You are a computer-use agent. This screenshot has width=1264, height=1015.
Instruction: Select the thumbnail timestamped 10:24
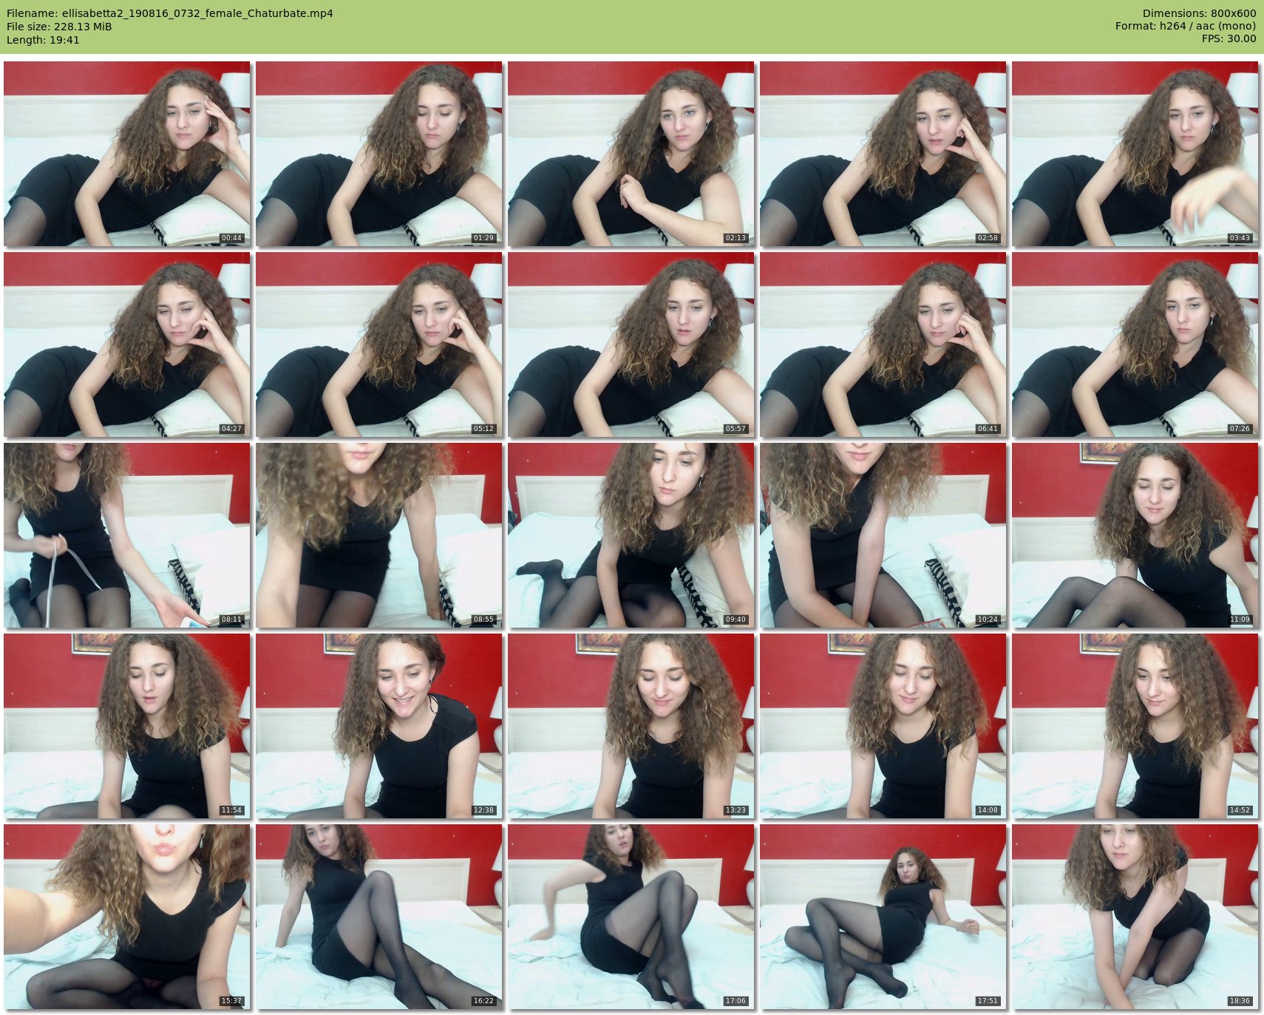pyautogui.click(x=883, y=535)
